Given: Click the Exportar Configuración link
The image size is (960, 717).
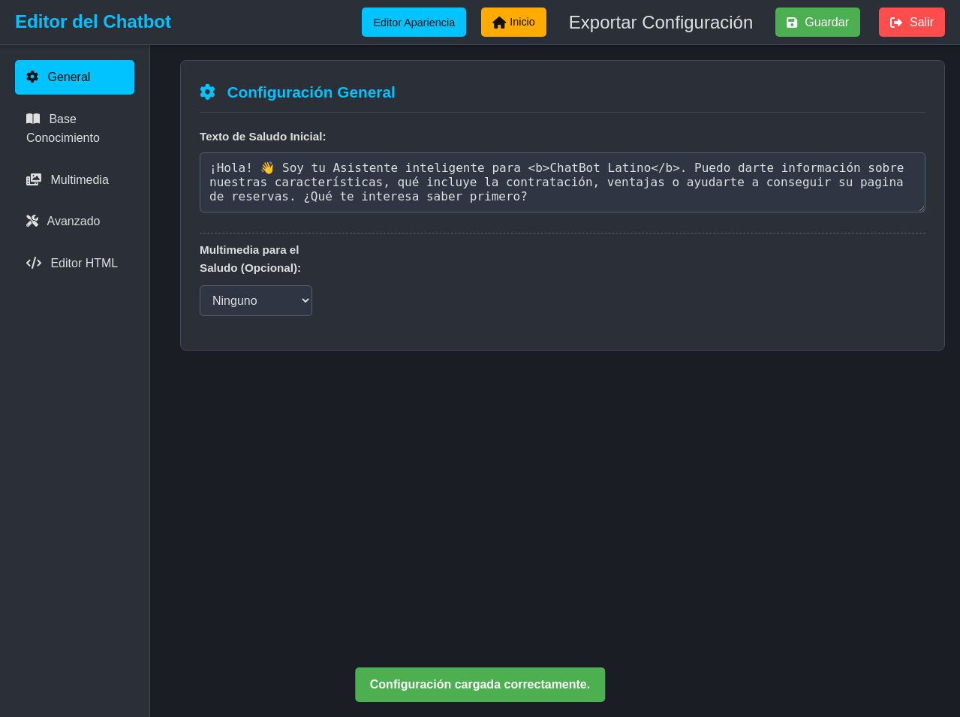Looking at the screenshot, I should pyautogui.click(x=661, y=23).
